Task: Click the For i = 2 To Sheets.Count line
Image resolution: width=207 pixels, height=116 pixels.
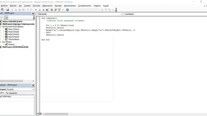Action: (x=60, y=25)
